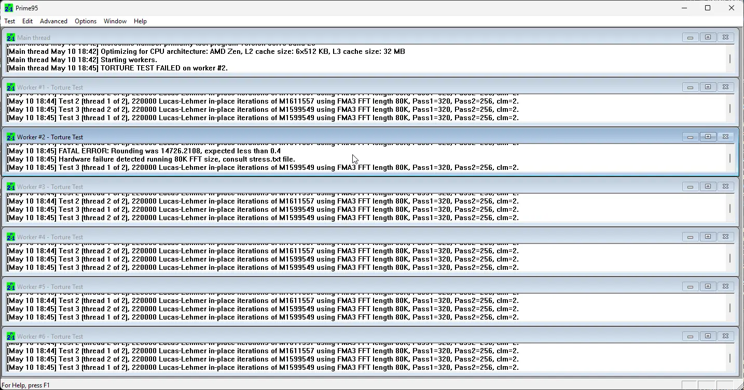Minimize the Worker #3 child window

[690, 186]
